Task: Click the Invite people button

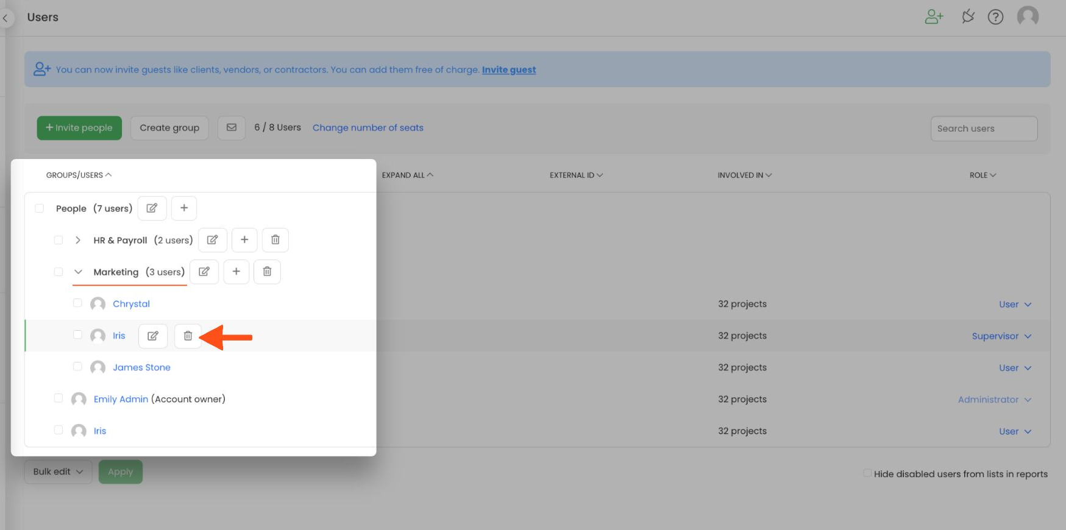Action: pos(79,128)
